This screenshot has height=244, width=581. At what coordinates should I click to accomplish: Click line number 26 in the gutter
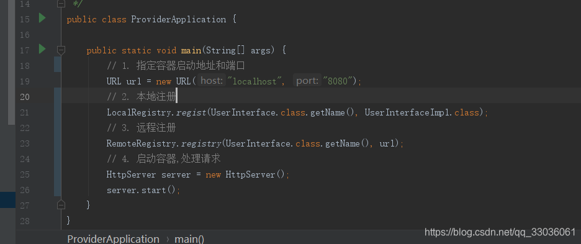tap(24, 190)
